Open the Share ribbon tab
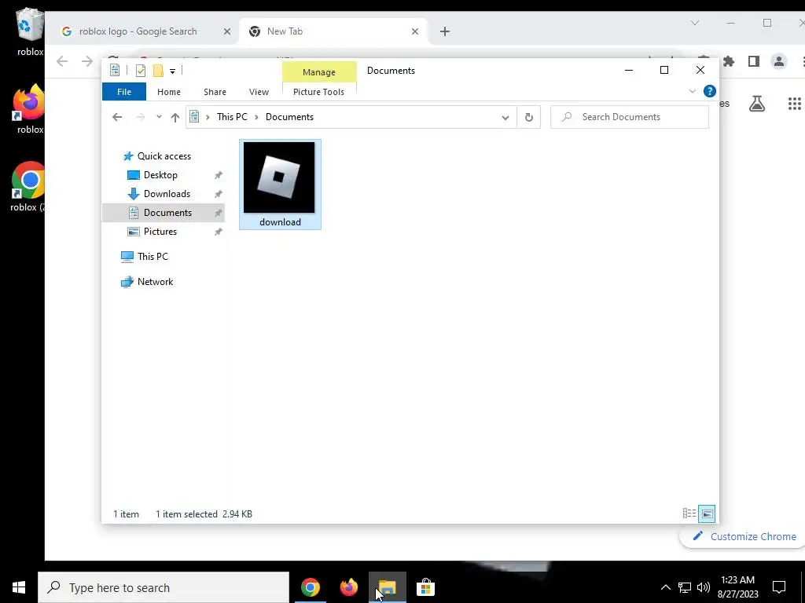This screenshot has width=805, height=603. (215, 92)
